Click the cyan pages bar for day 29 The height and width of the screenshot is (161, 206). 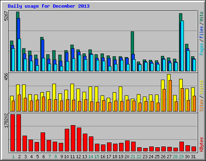182,46
